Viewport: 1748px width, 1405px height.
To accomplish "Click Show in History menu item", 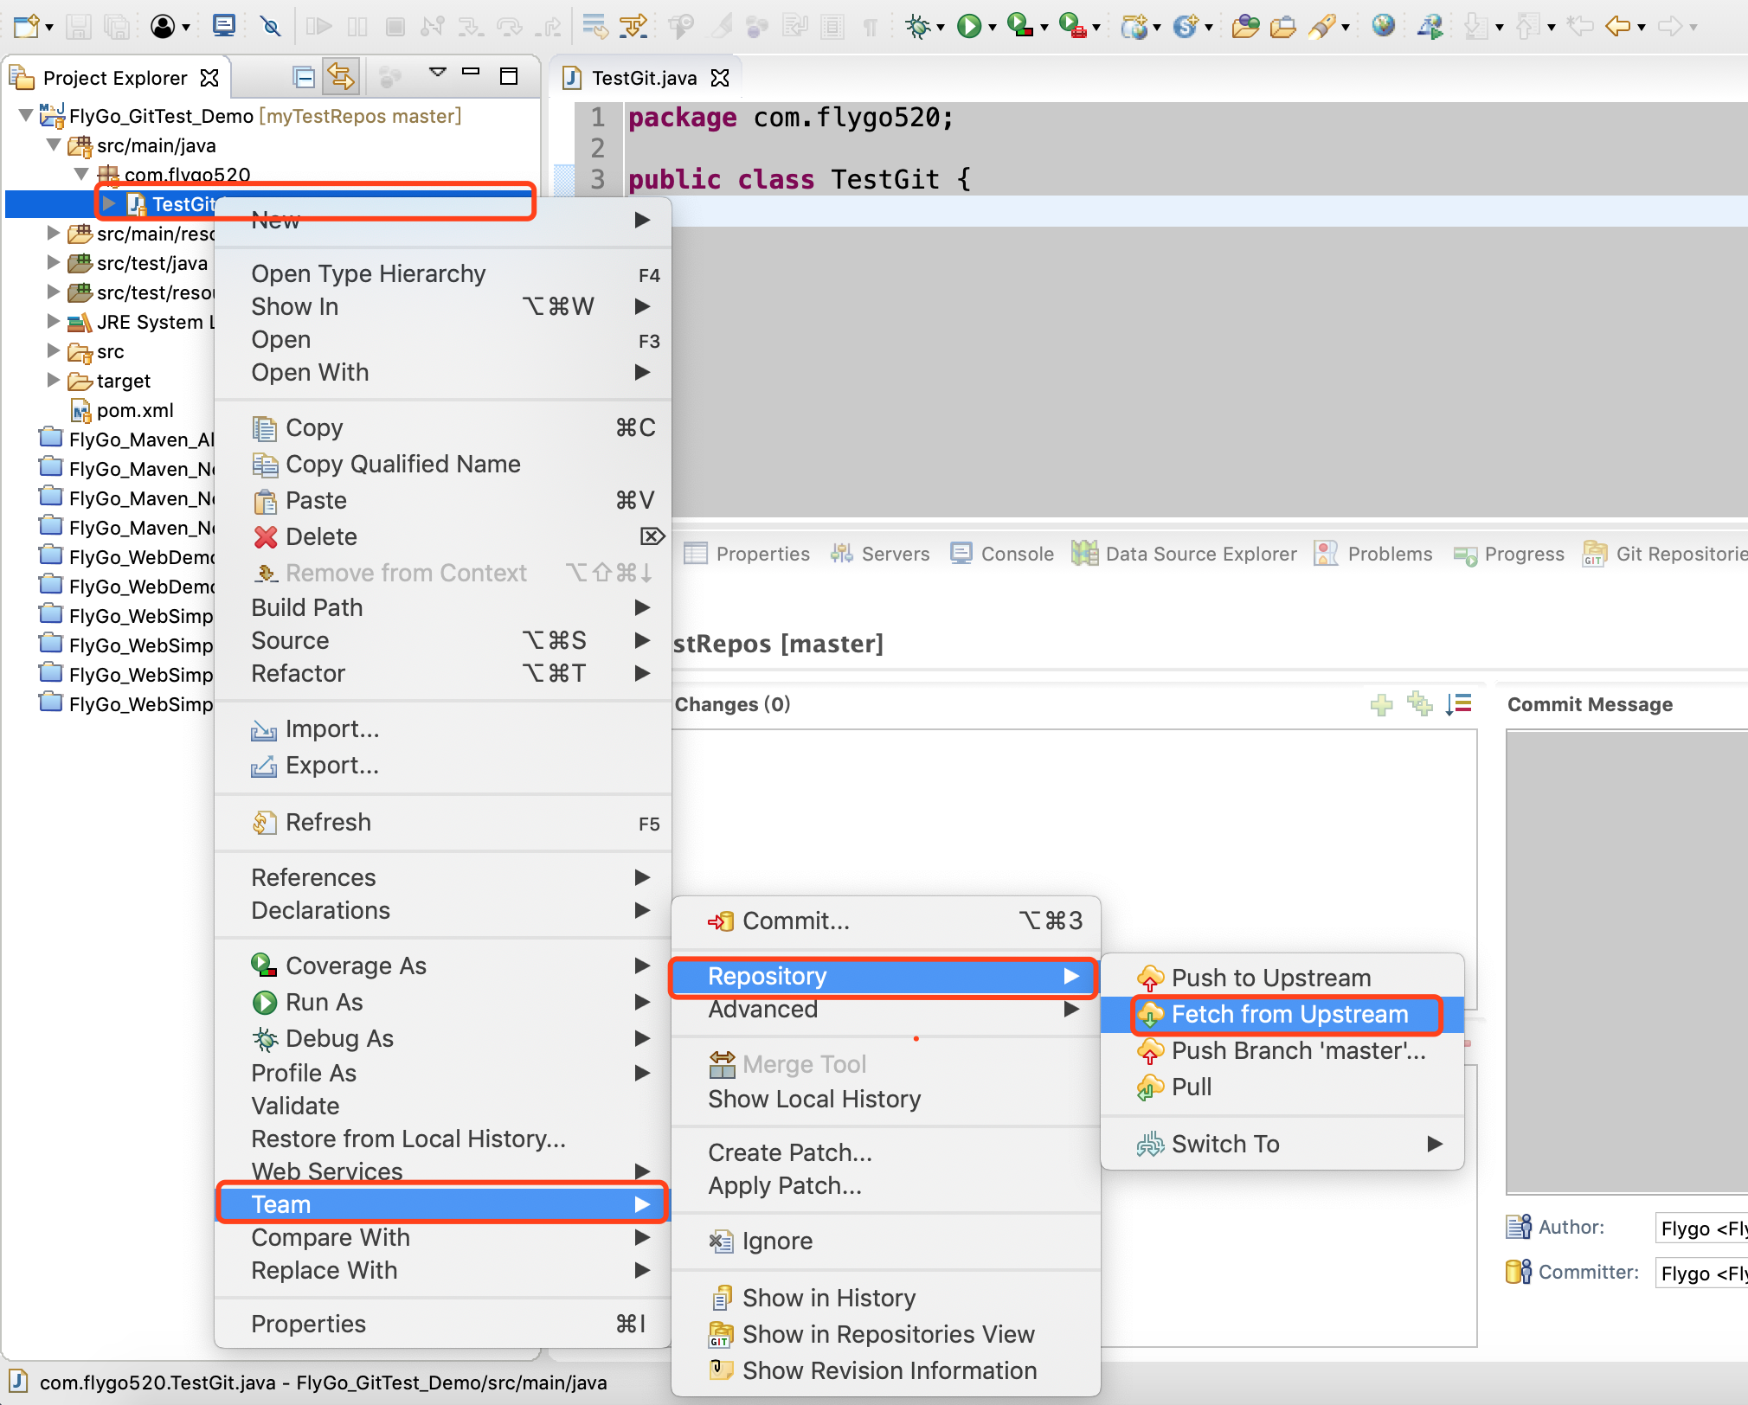I will coord(828,1298).
